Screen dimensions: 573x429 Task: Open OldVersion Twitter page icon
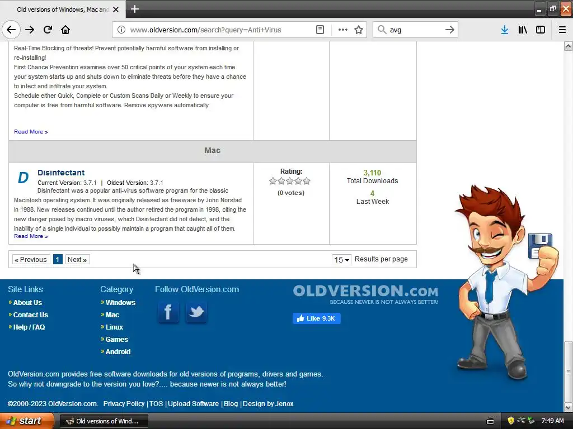[196, 312]
